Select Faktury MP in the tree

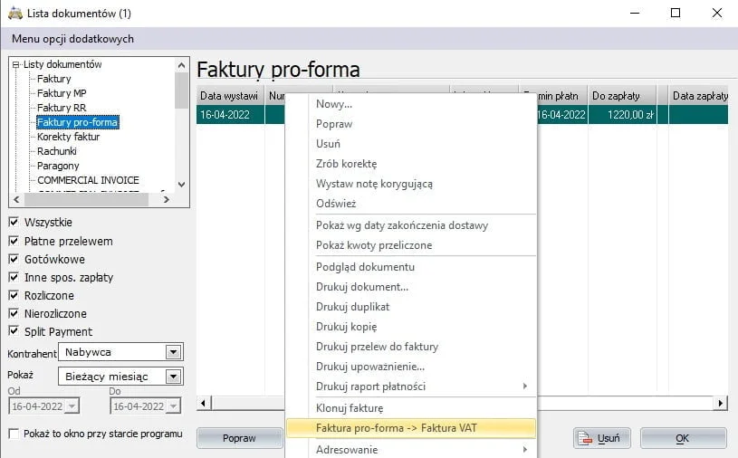pos(62,93)
